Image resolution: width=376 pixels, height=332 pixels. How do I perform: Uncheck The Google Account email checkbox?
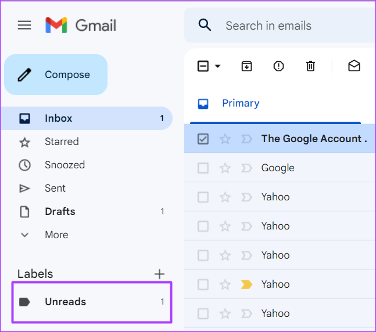click(203, 139)
